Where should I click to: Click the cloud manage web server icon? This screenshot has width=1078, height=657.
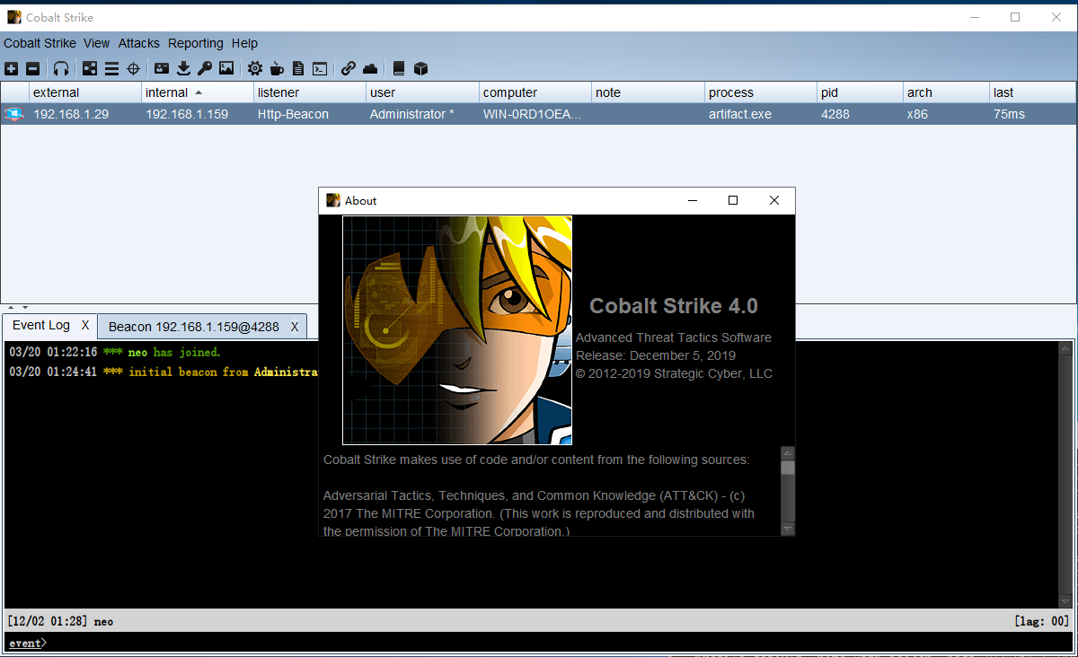pos(370,68)
